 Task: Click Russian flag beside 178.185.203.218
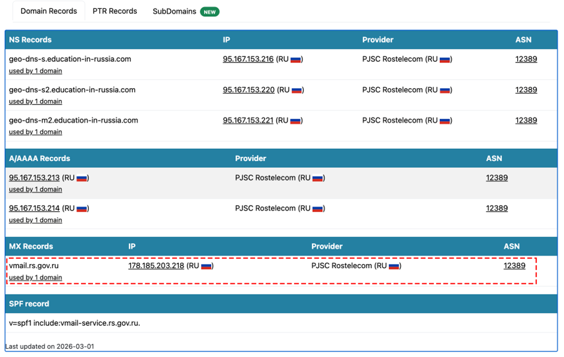pyautogui.click(x=206, y=266)
